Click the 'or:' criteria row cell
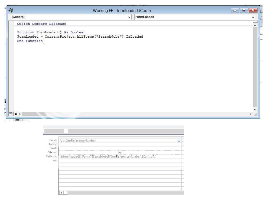 coord(107,160)
